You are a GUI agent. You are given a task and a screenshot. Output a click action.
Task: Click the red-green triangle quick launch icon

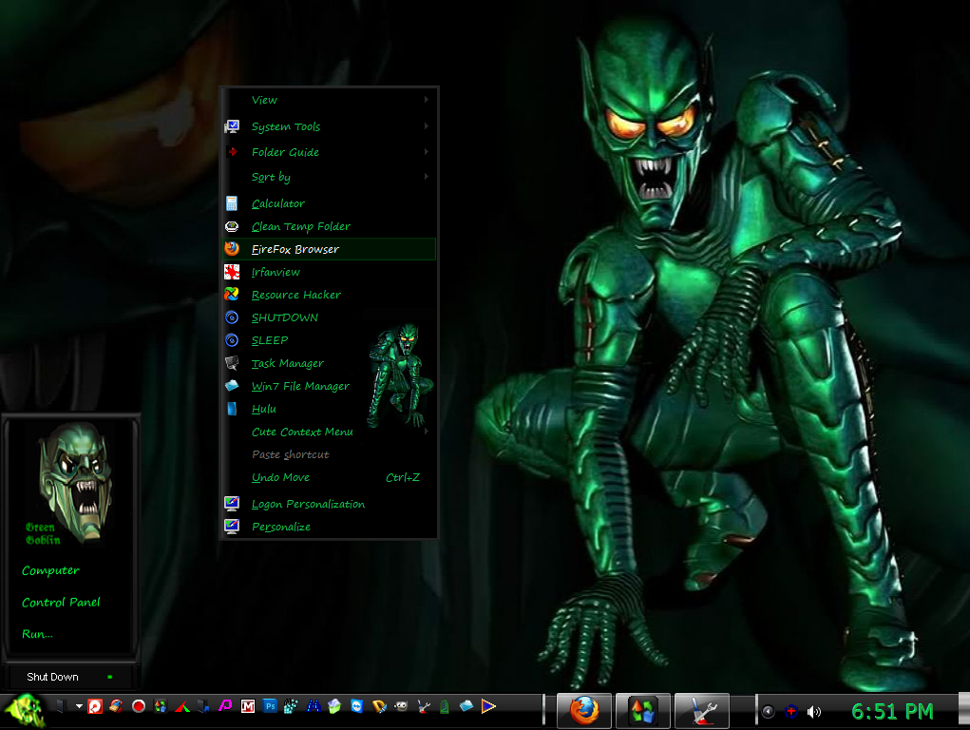(x=182, y=706)
